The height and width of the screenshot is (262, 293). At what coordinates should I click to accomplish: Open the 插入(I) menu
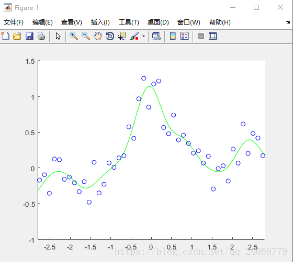pyautogui.click(x=100, y=22)
